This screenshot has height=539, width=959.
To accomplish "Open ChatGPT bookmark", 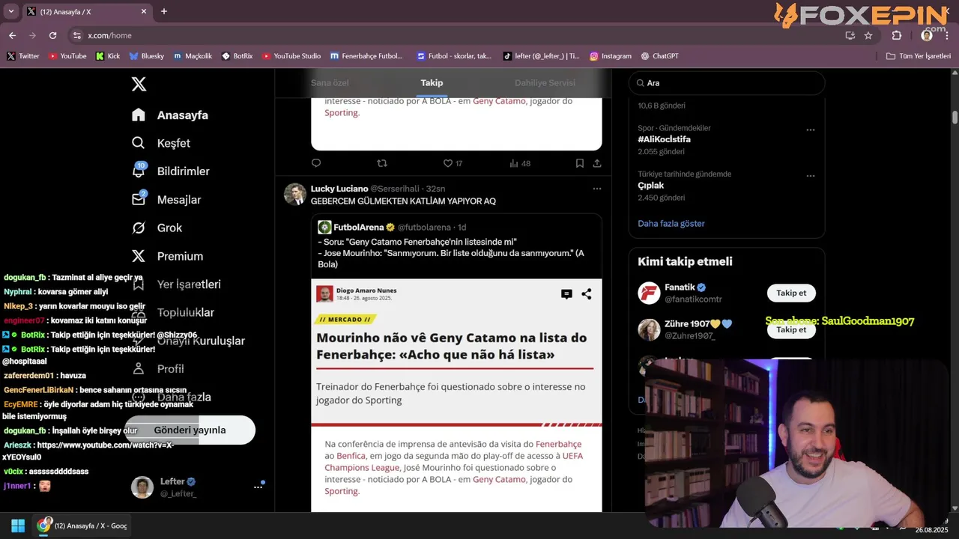I will [659, 56].
